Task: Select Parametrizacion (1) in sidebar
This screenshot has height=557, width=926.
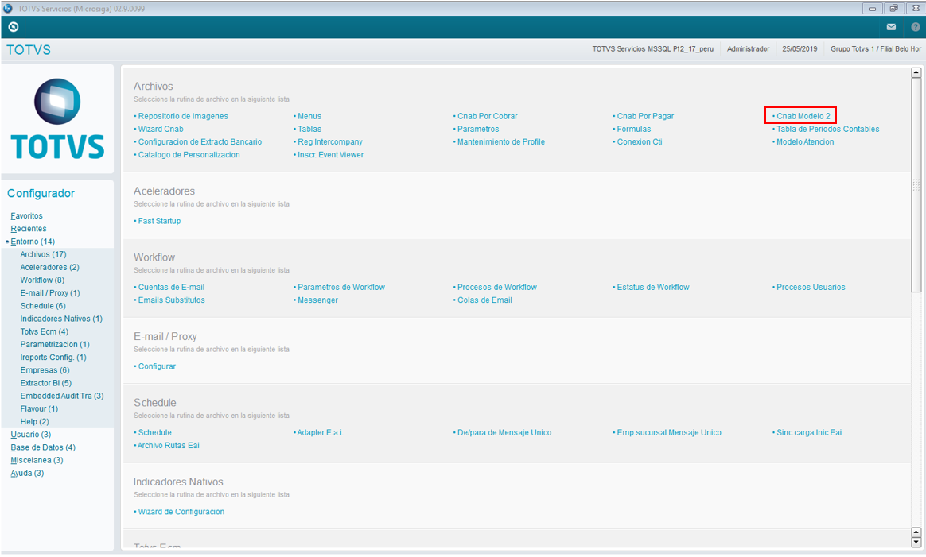Action: 55,345
